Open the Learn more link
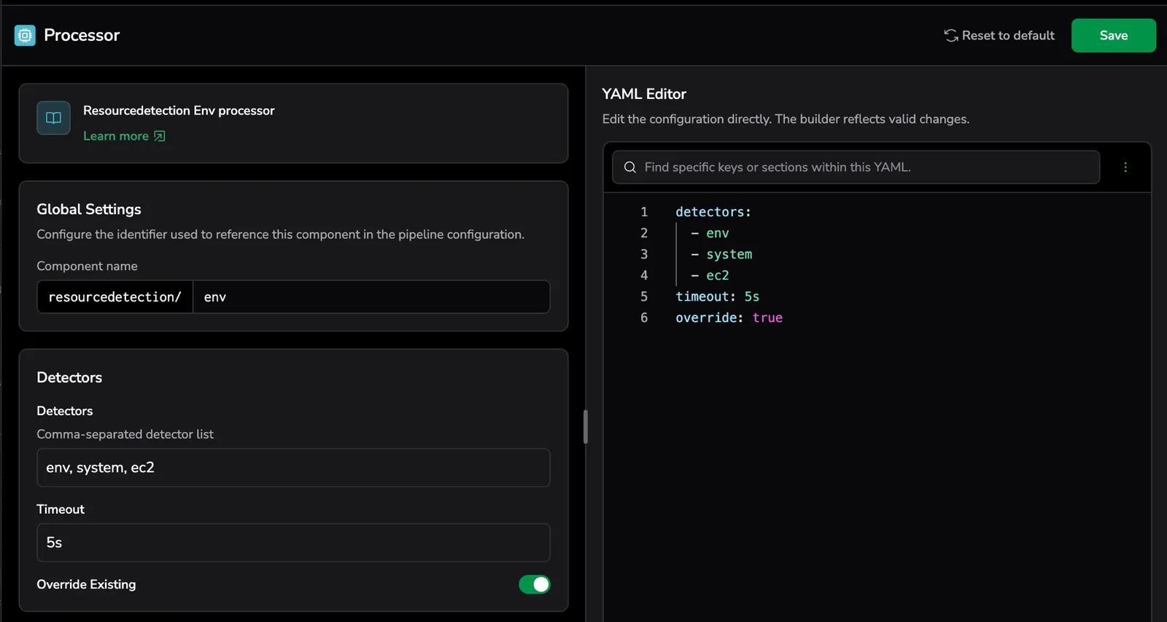This screenshot has width=1167, height=622. click(124, 136)
